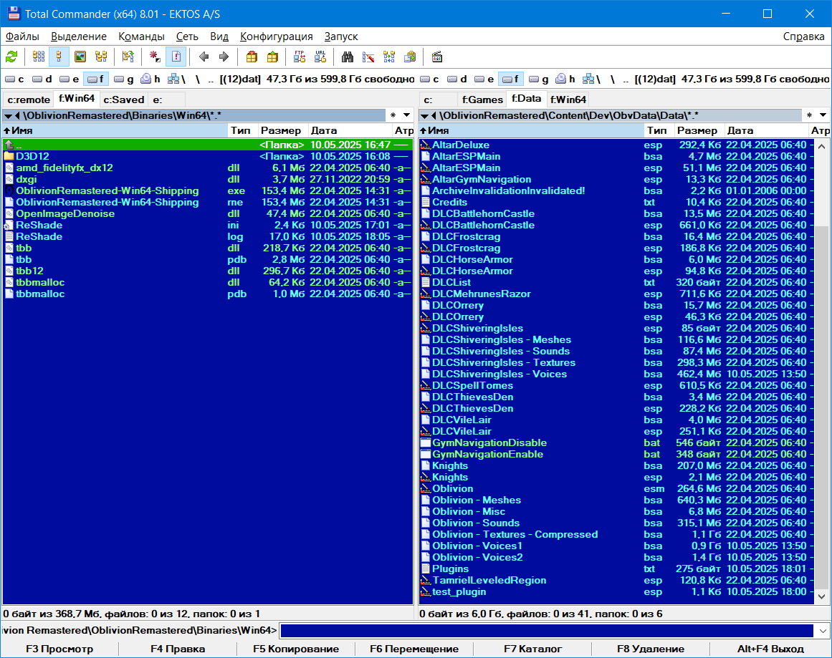
Task: Open the left panel drive list arrow
Action: pos(8,115)
